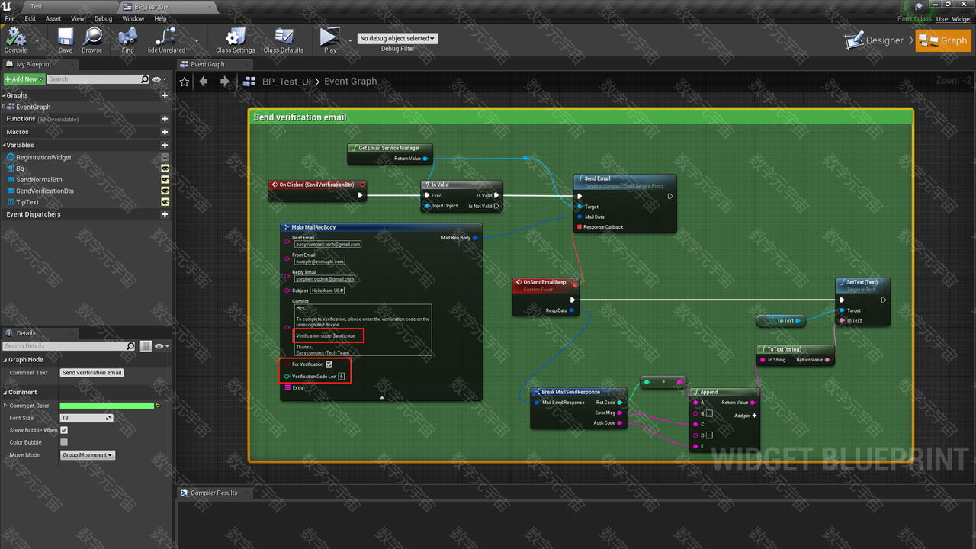The height and width of the screenshot is (549, 976).
Task: Navigate forward in graph history
Action: 224,82
